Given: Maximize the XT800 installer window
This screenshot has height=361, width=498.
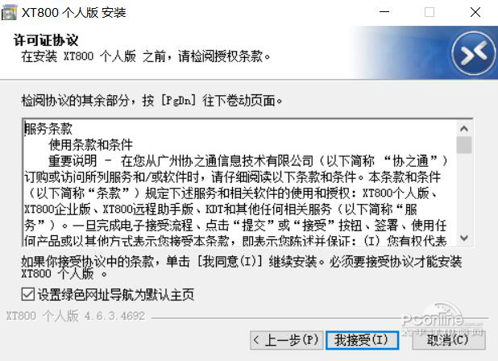Looking at the screenshot, I should click(430, 12).
